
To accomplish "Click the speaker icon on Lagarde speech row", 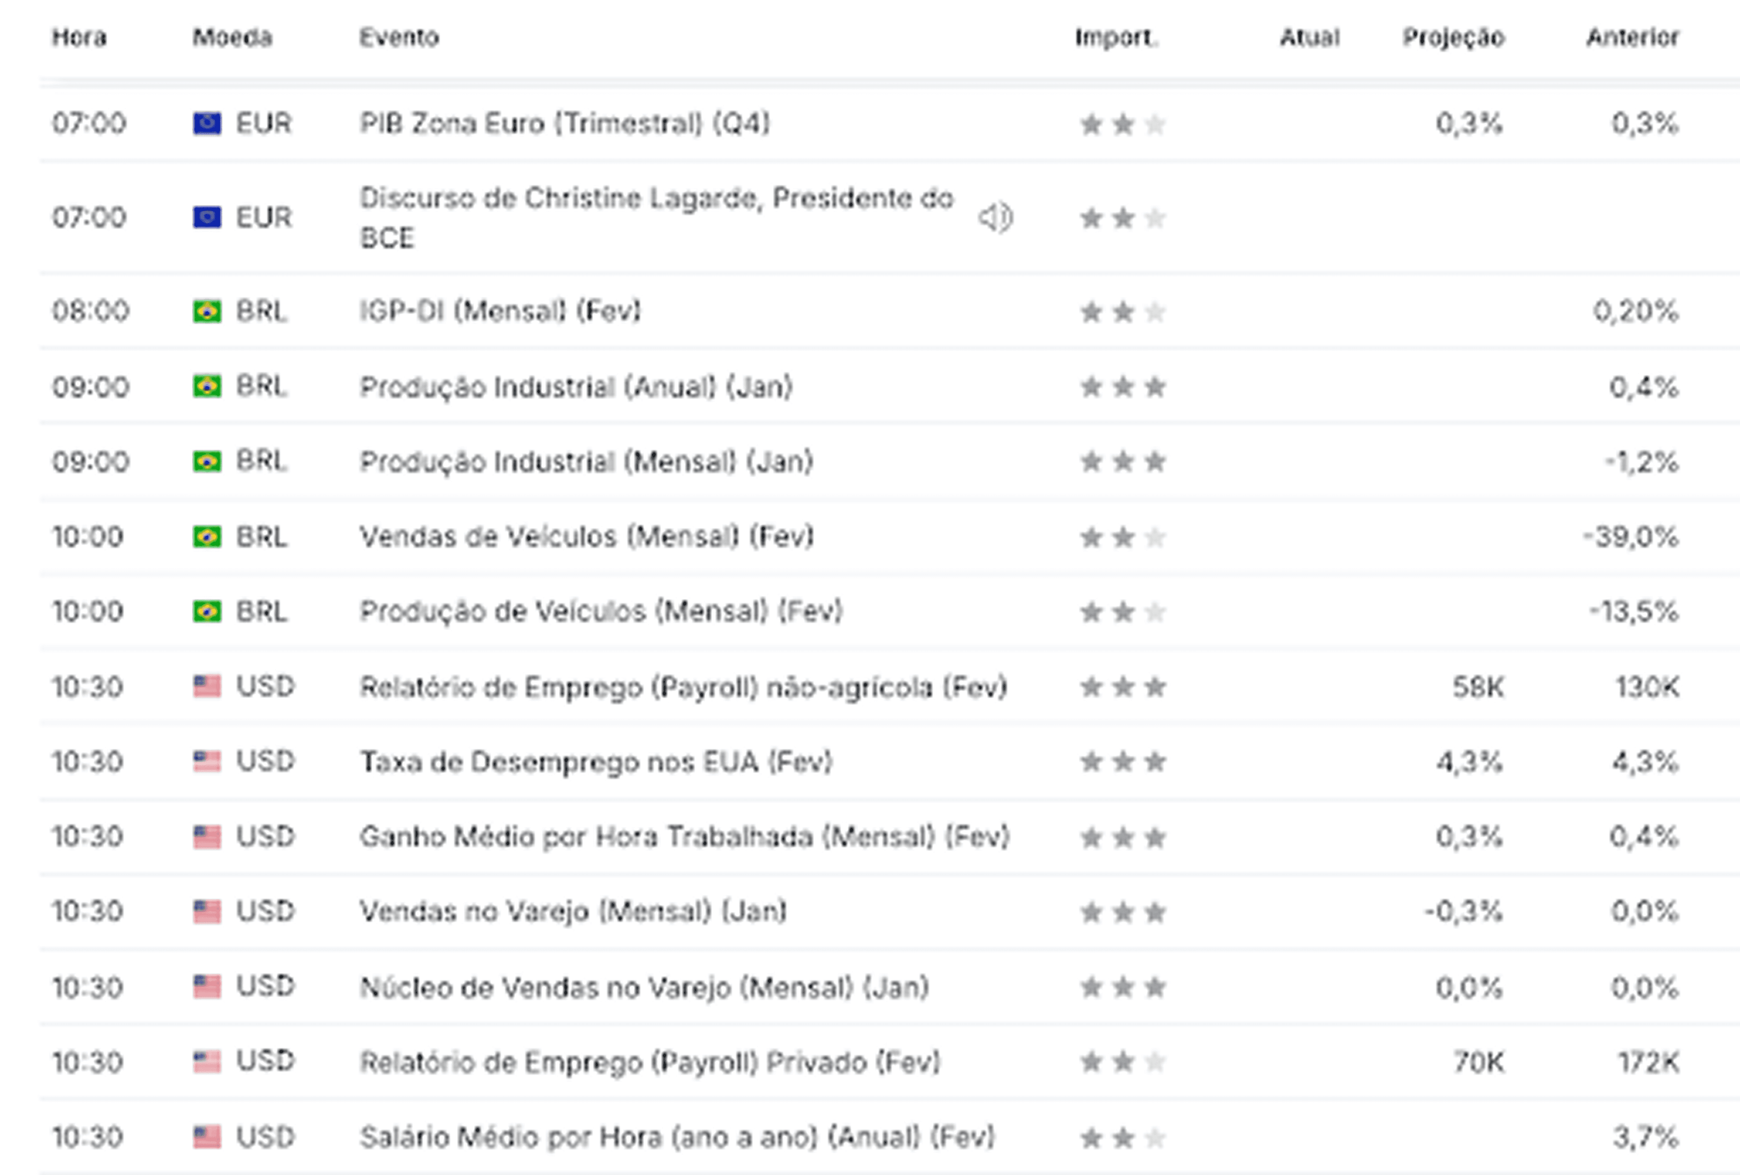I will (x=995, y=218).
